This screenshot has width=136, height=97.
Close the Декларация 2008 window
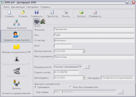pos(134,2)
